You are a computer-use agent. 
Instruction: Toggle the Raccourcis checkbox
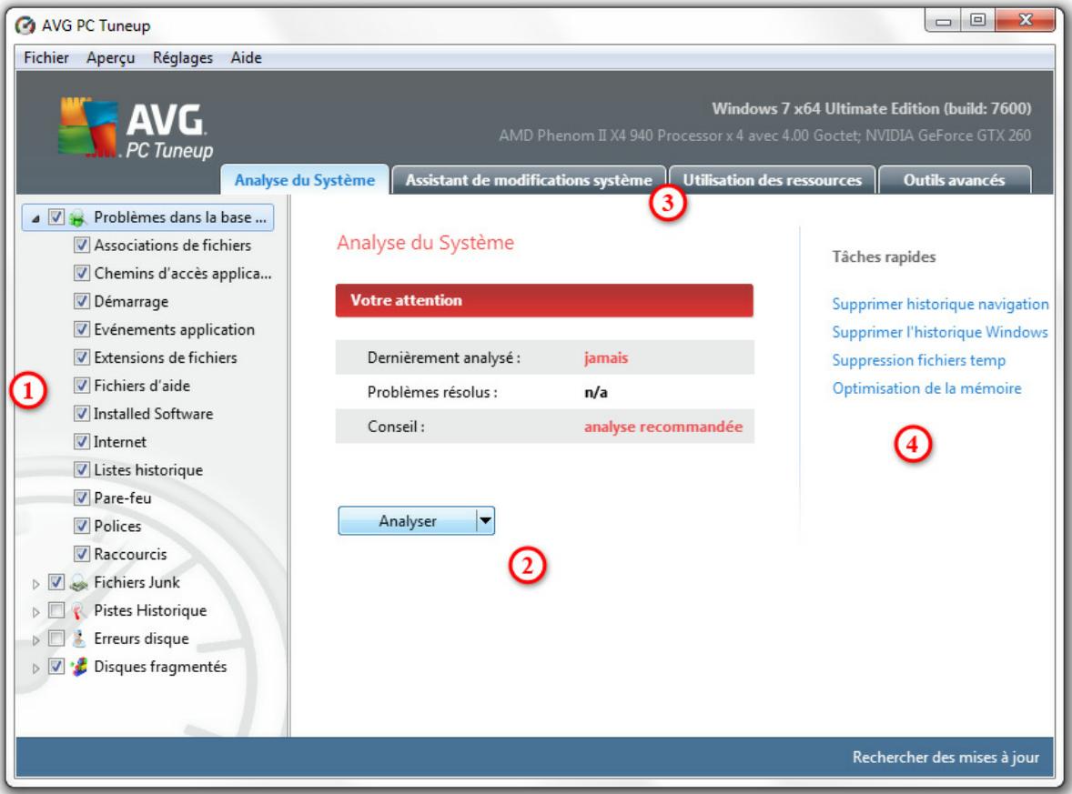click(81, 554)
